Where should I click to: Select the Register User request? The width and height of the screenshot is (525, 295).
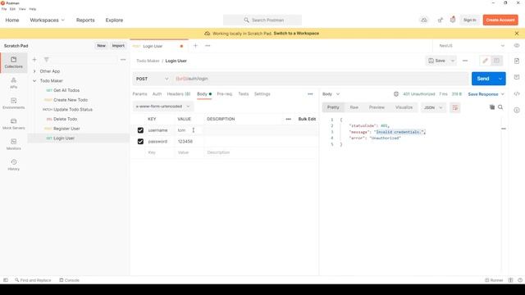(66, 129)
